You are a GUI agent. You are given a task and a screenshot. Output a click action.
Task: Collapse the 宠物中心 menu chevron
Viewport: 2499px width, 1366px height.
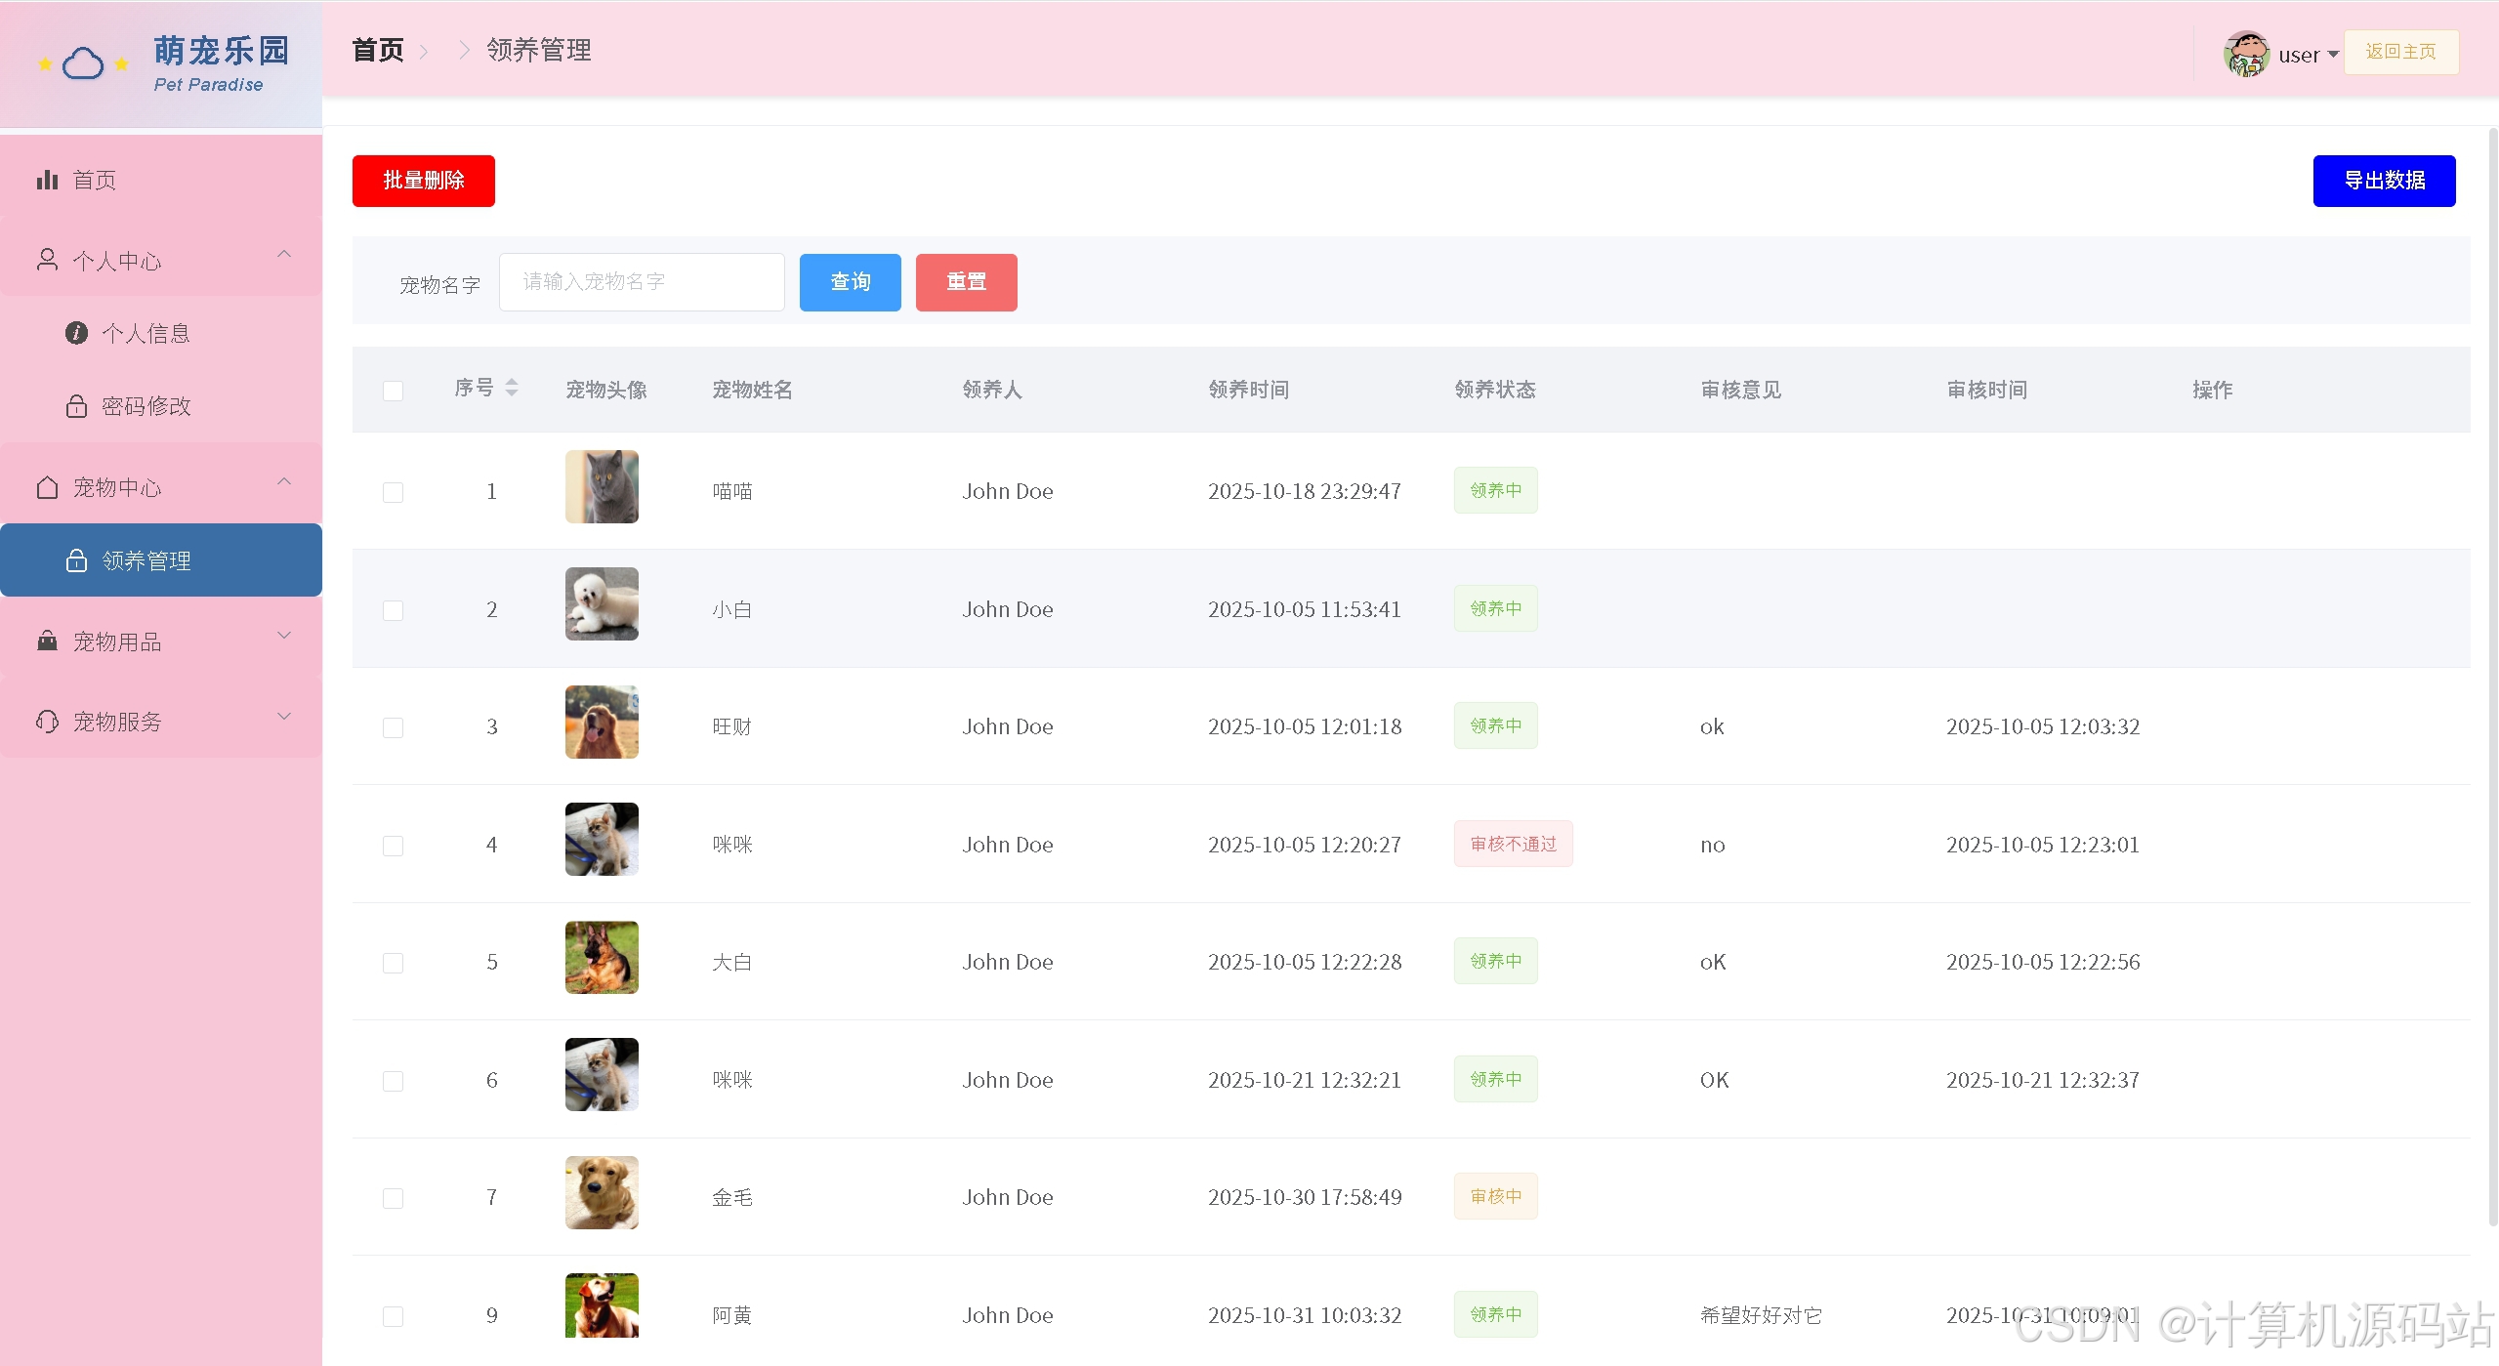tap(284, 481)
